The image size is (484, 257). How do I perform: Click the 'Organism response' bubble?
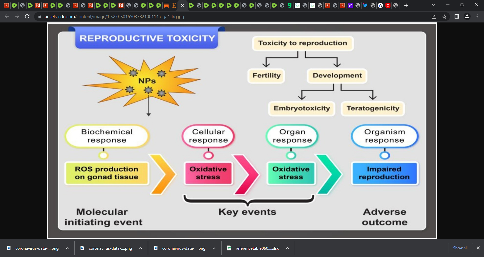click(385, 136)
